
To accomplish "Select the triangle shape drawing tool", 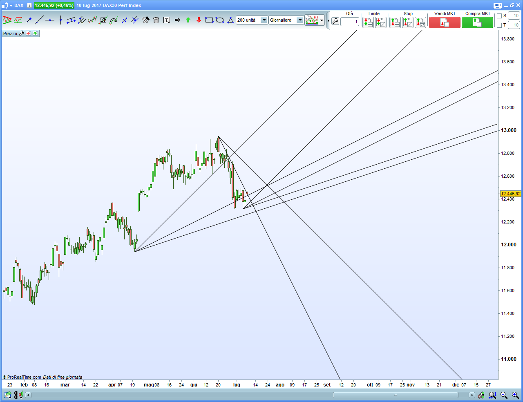I will 230,20.
